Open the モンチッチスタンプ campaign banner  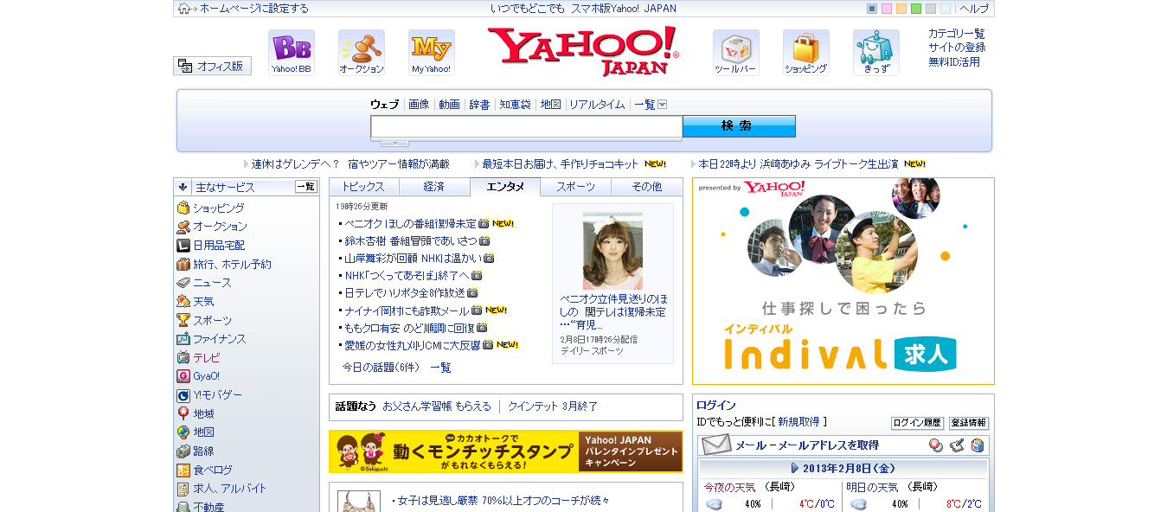click(x=506, y=451)
